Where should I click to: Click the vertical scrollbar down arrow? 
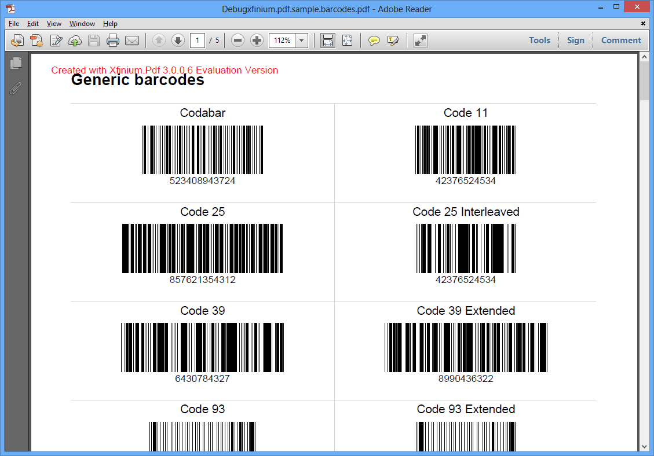coord(644,446)
